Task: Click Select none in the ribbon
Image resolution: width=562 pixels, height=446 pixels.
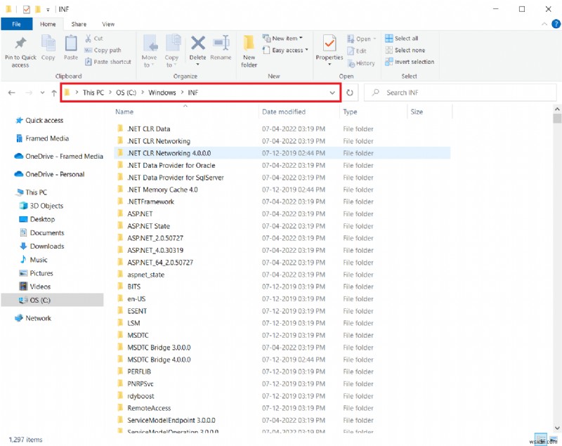Action: [x=405, y=50]
